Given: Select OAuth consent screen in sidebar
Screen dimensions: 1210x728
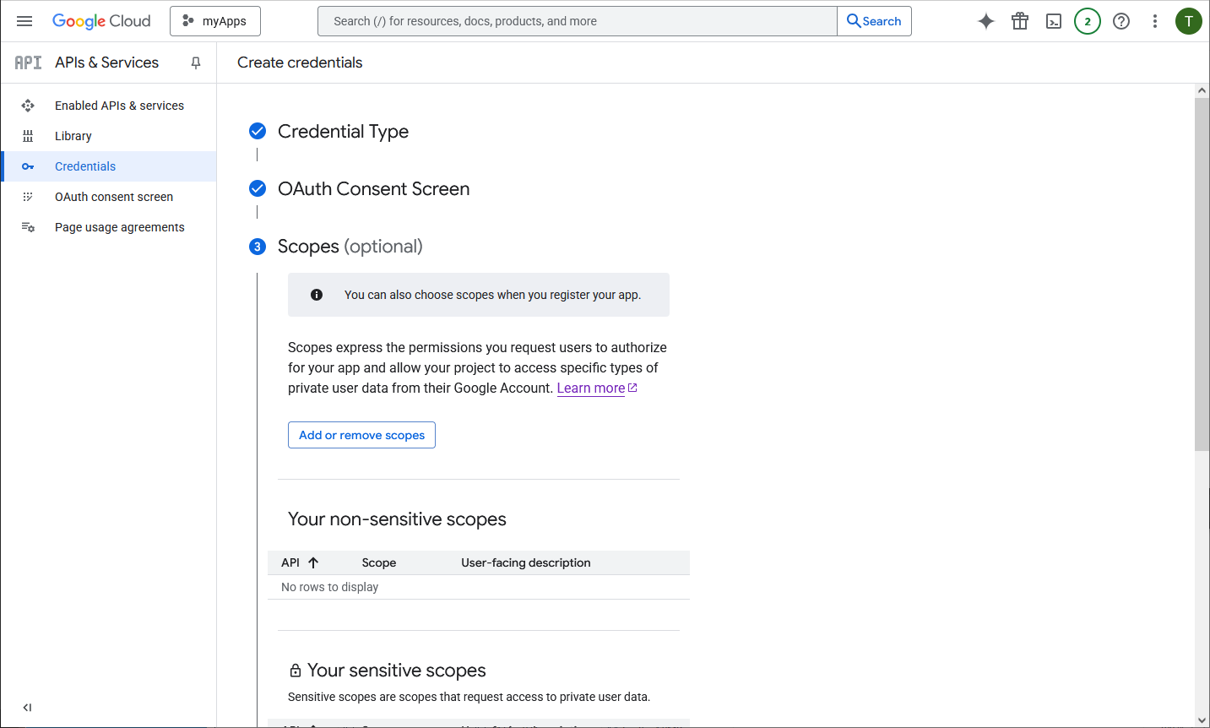Looking at the screenshot, I should point(114,197).
